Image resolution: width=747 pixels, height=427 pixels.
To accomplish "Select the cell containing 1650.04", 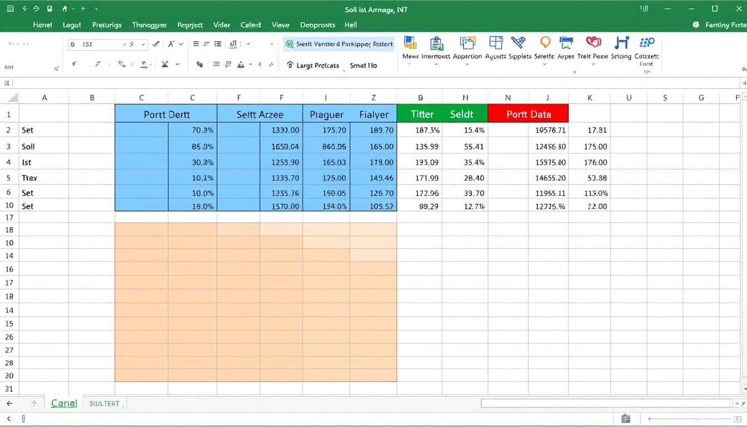I will point(281,146).
